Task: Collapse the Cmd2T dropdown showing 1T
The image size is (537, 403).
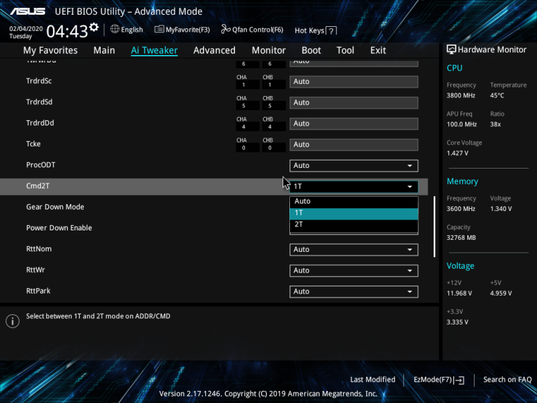Action: tap(354, 187)
